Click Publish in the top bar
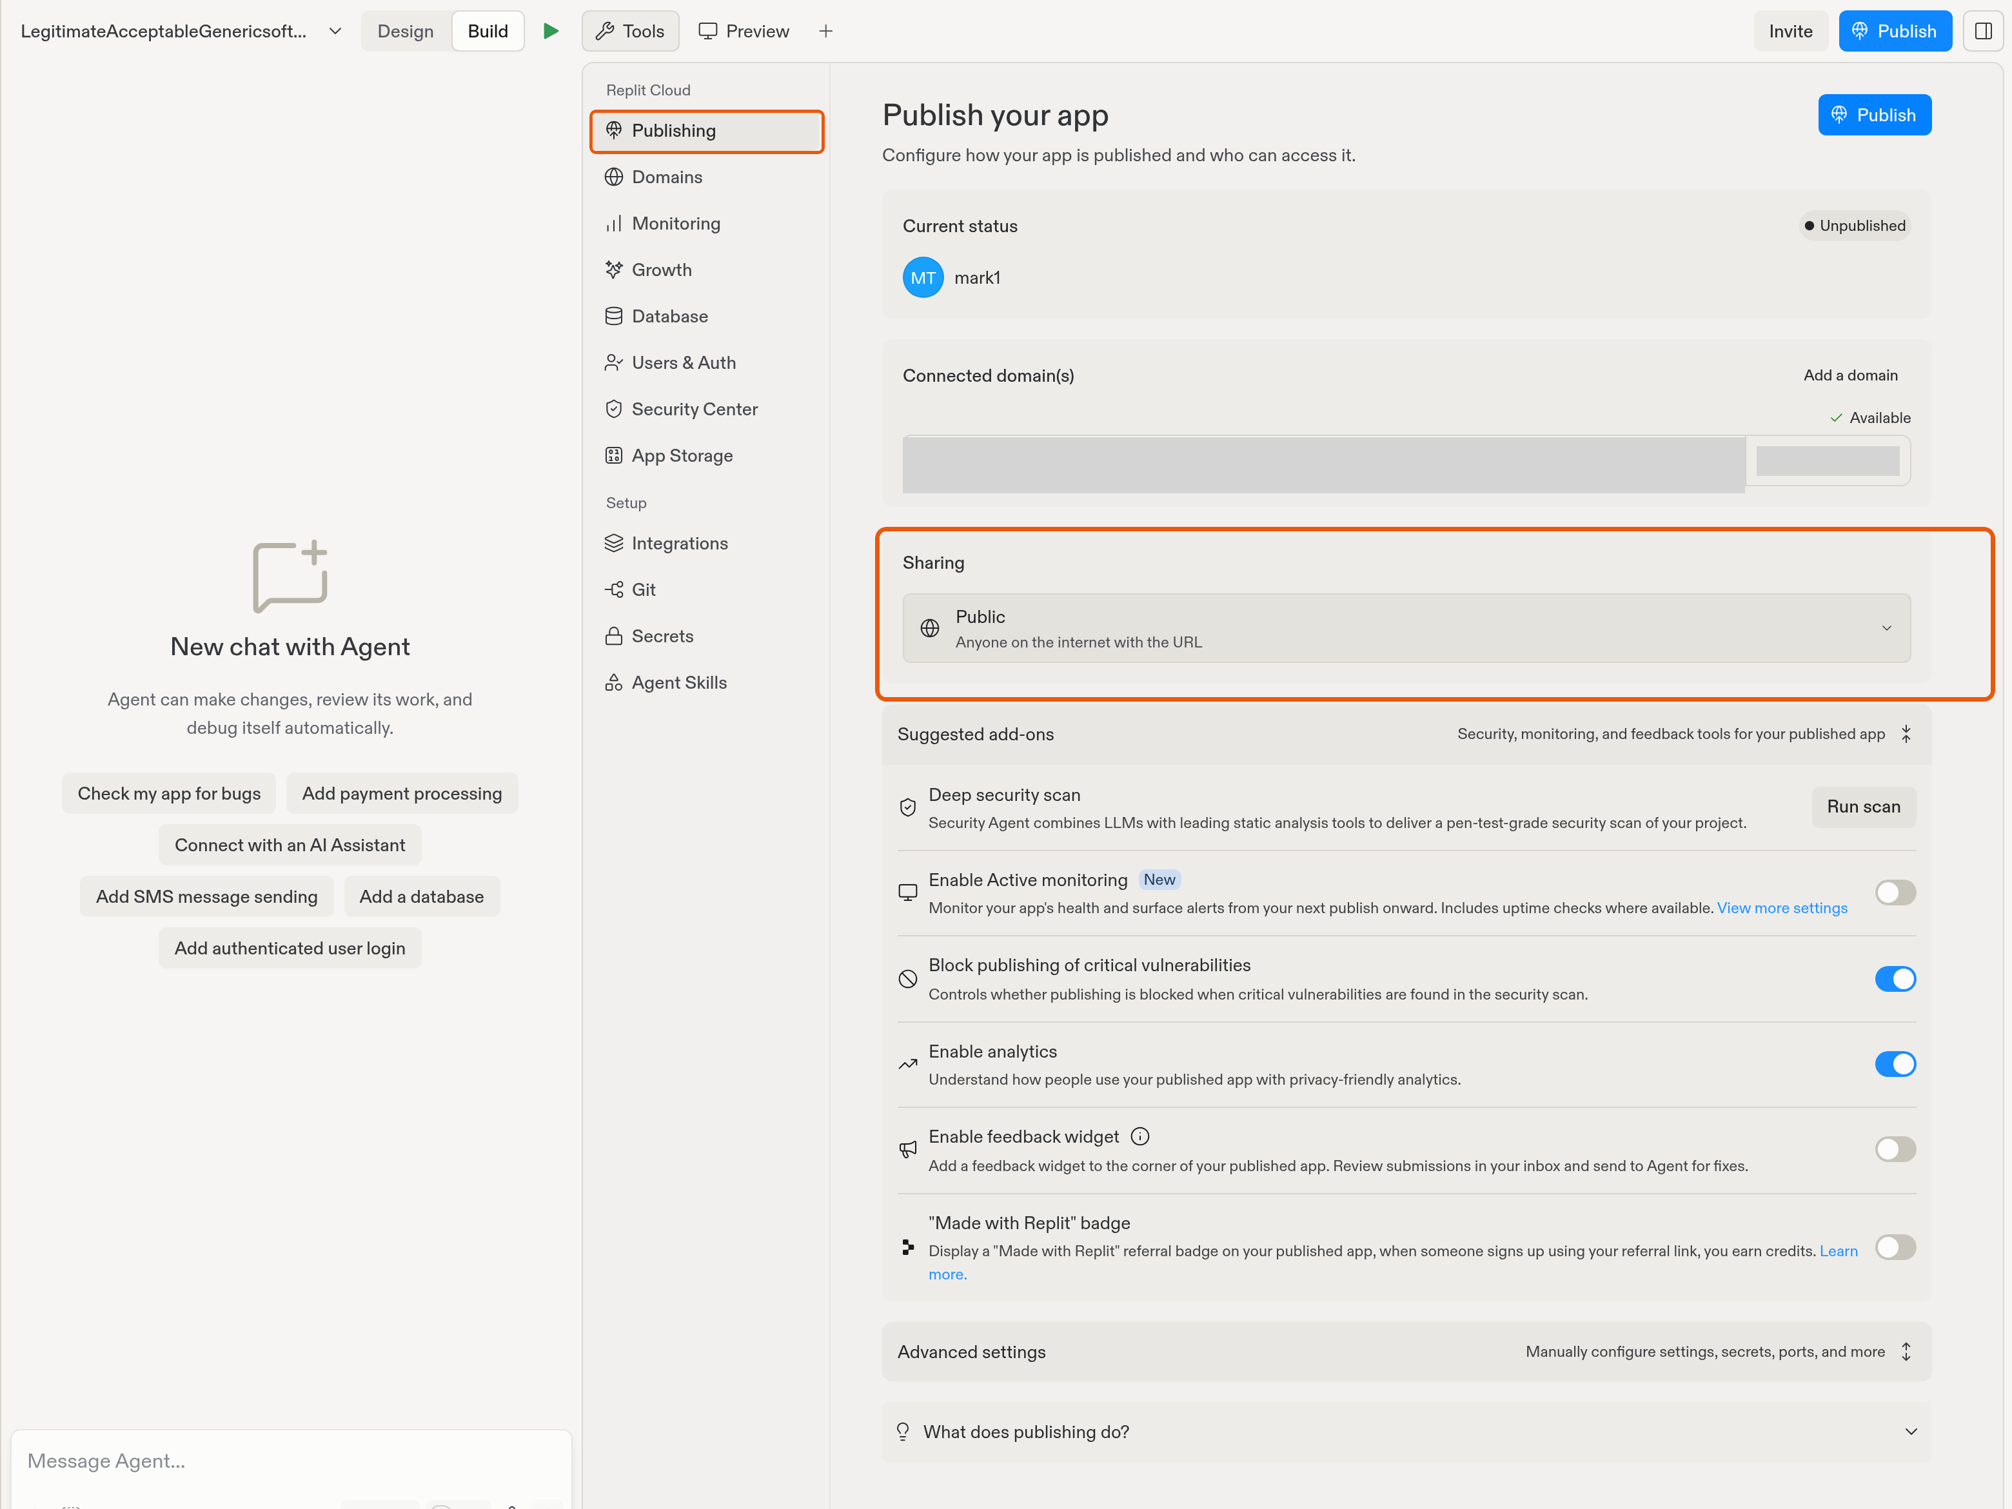Viewport: 2012px width, 1509px height. [x=1895, y=31]
